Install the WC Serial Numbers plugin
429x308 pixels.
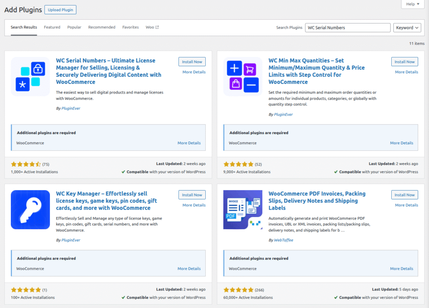click(x=192, y=62)
